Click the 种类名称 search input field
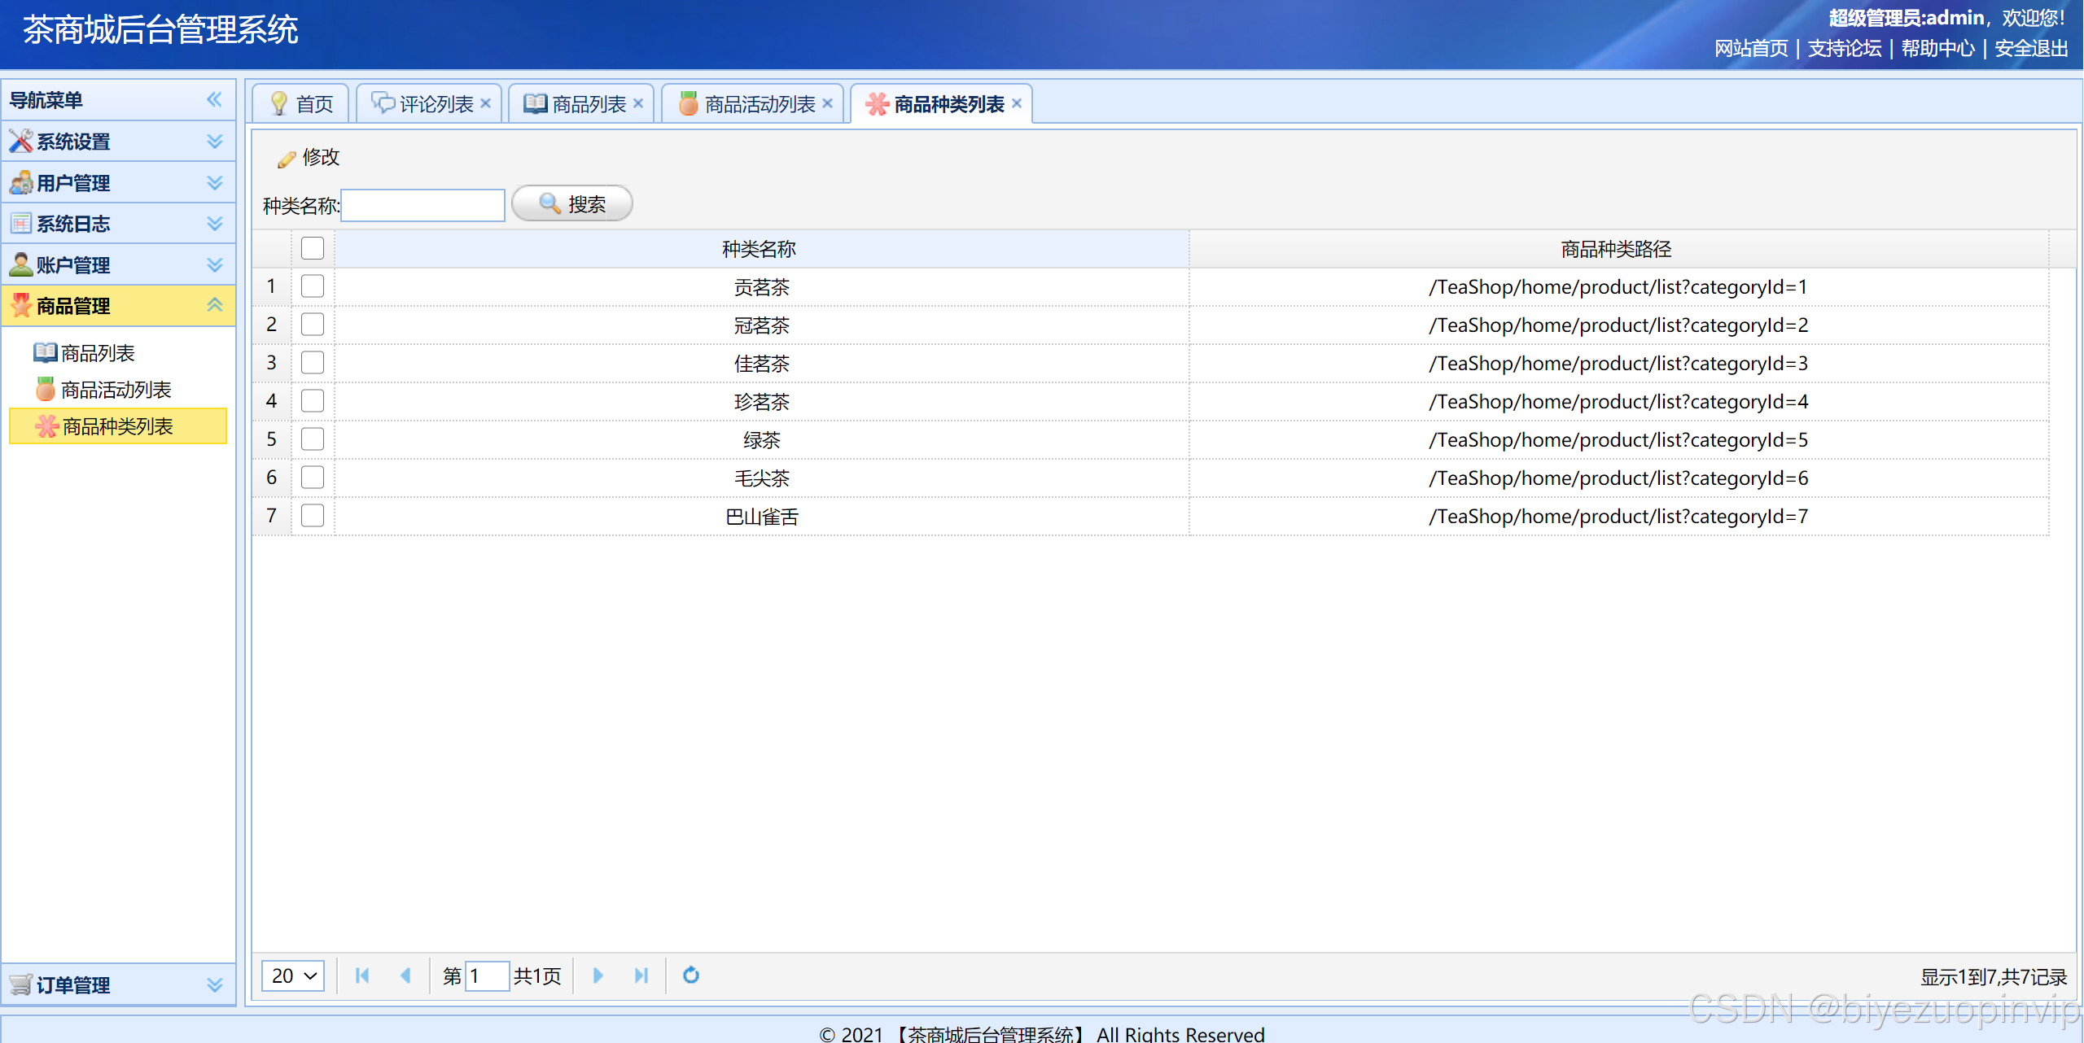 [423, 205]
